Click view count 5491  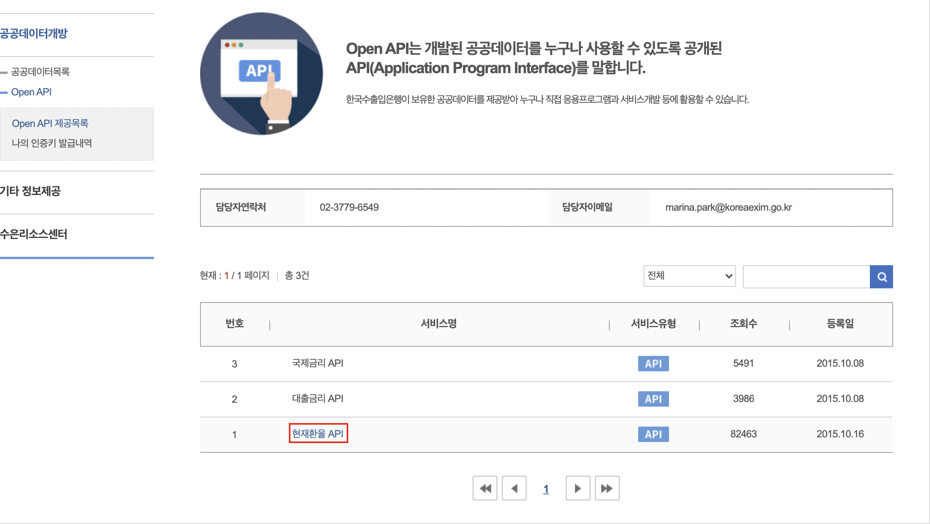pyautogui.click(x=743, y=363)
